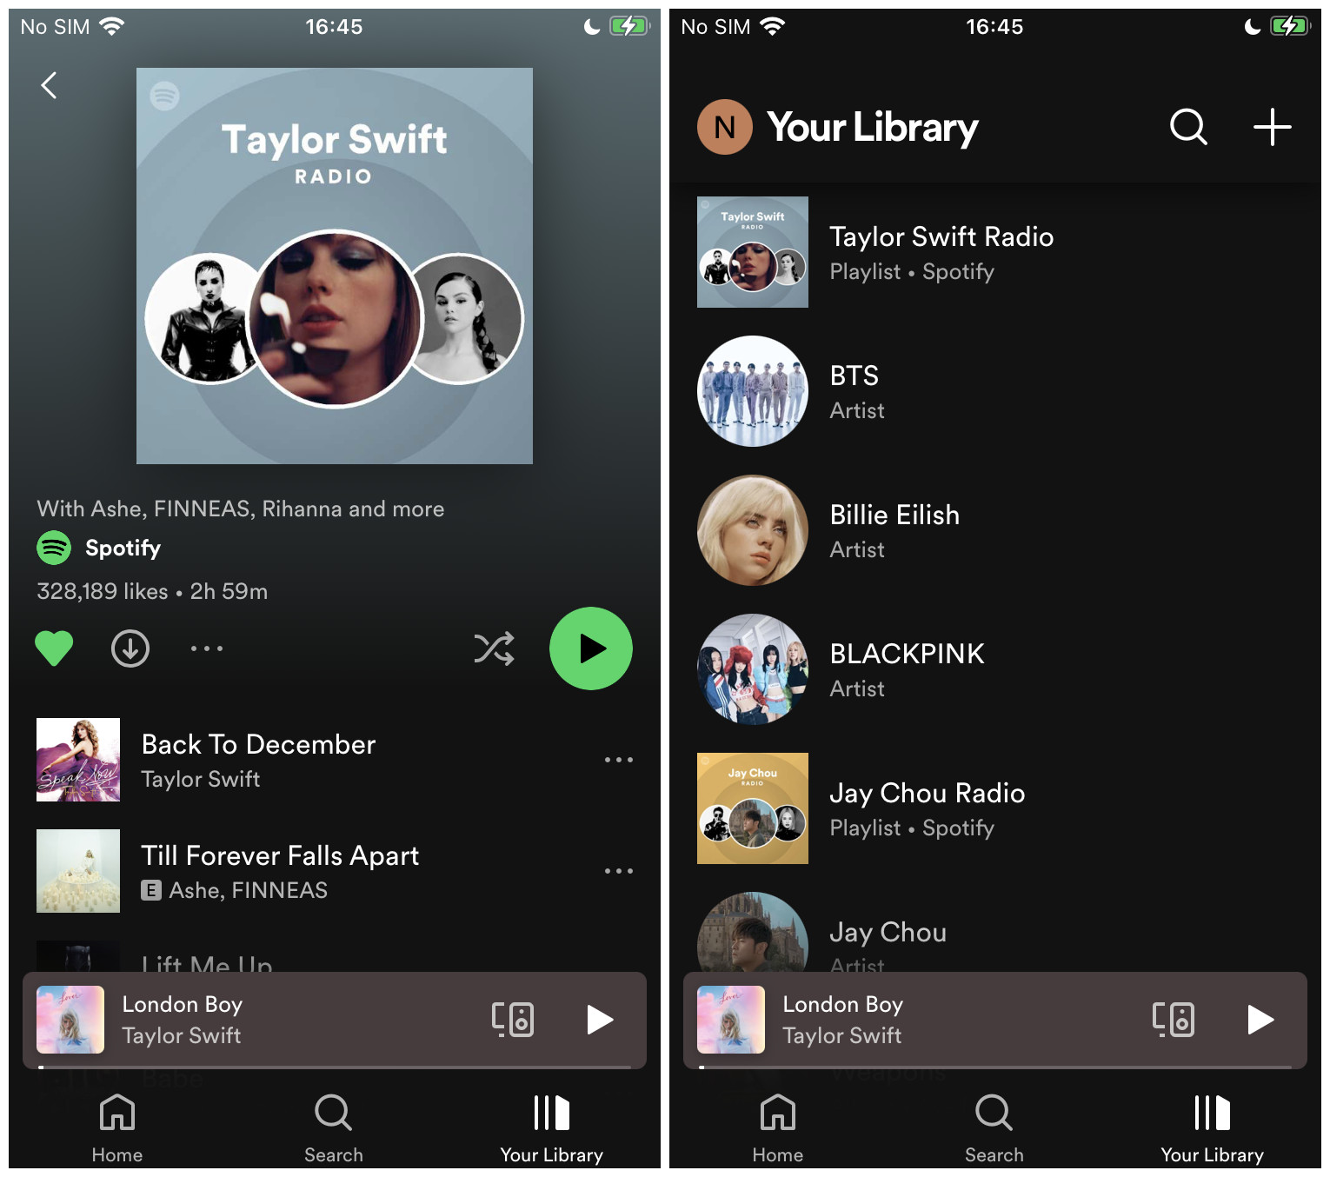Screen dimensions: 1330x1177
Task: Select Your Library tab on the playlist screen
Action: [551, 1128]
